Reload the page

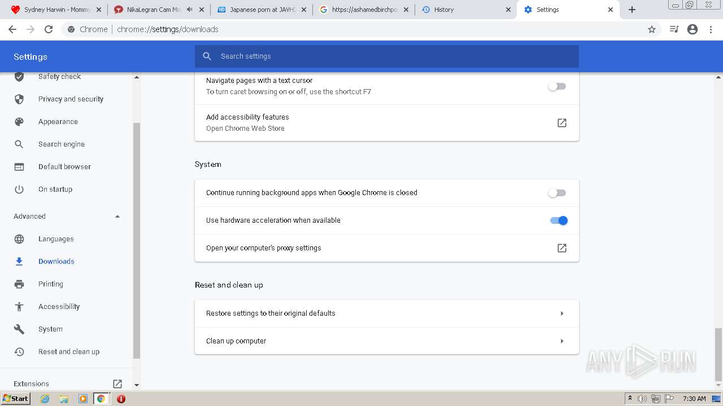[x=49, y=29]
